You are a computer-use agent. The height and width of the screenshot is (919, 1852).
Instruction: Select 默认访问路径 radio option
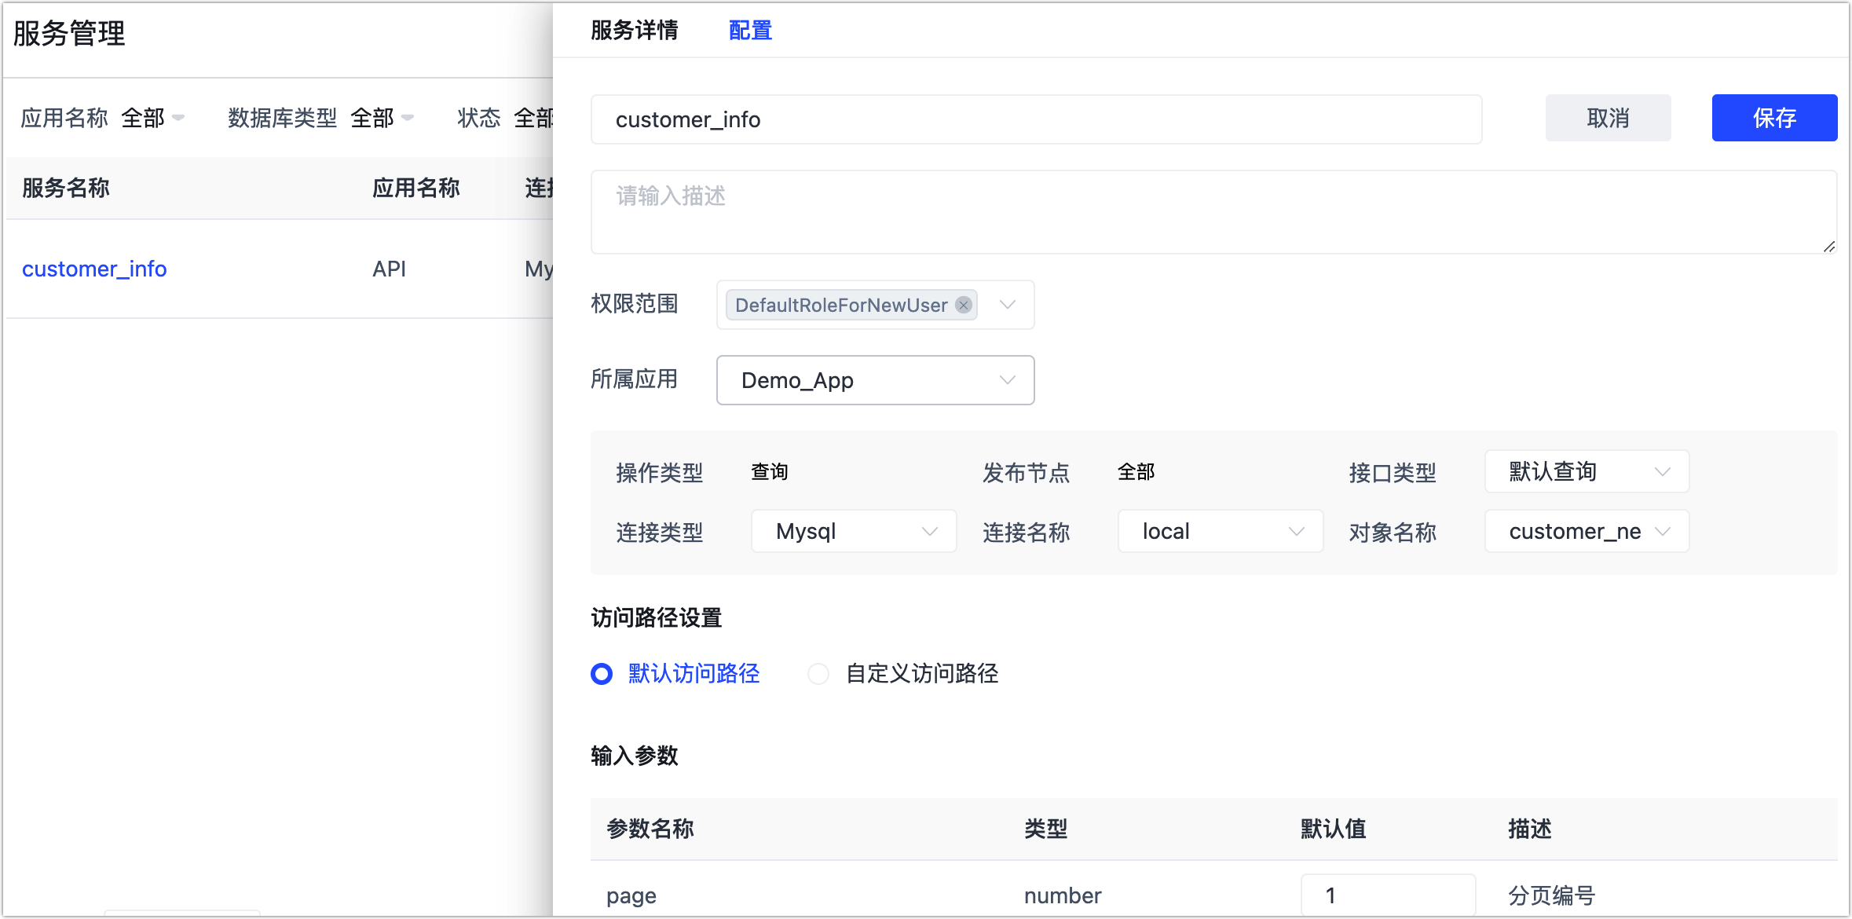pos(602,674)
